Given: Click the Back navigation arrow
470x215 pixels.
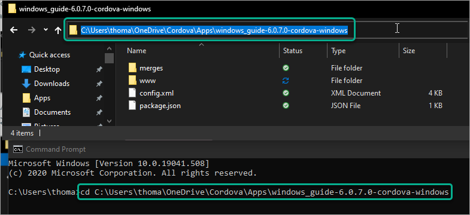Looking at the screenshot, I should click(14, 30).
